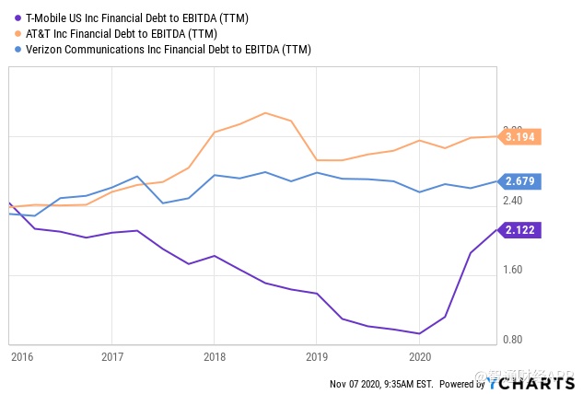Select the Verizon Communications legend label
583x394 pixels.
166,50
